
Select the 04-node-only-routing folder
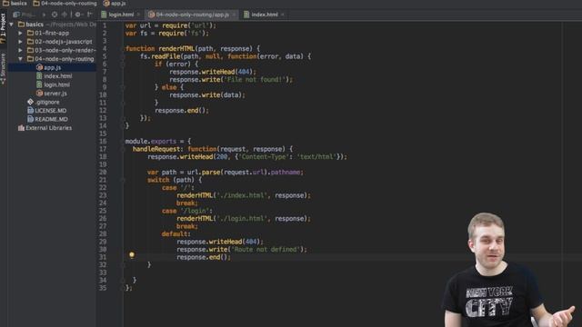[x=64, y=58]
